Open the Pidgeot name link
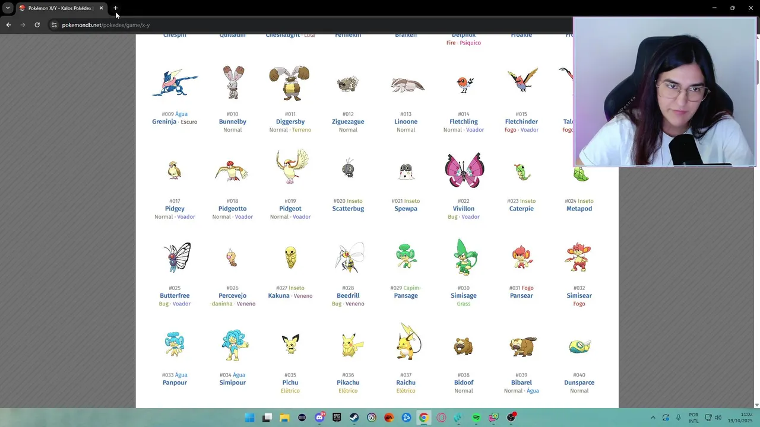 click(x=290, y=209)
